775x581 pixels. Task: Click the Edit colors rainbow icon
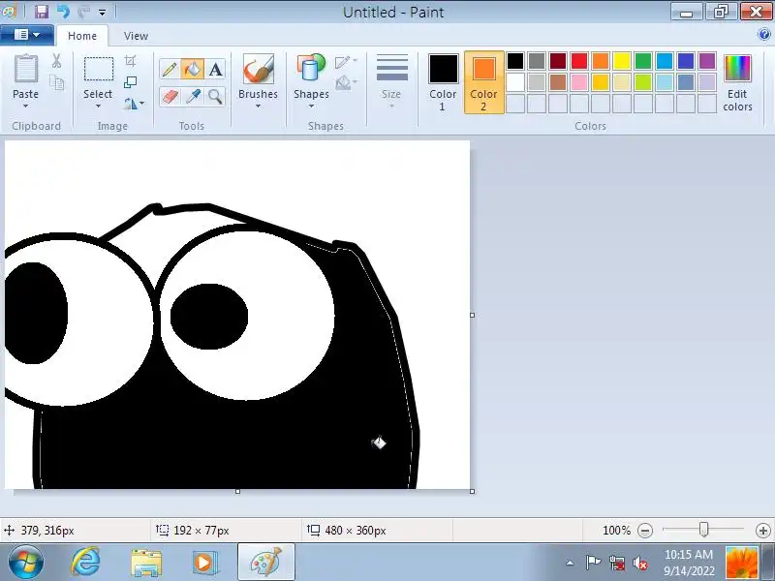[x=737, y=68]
